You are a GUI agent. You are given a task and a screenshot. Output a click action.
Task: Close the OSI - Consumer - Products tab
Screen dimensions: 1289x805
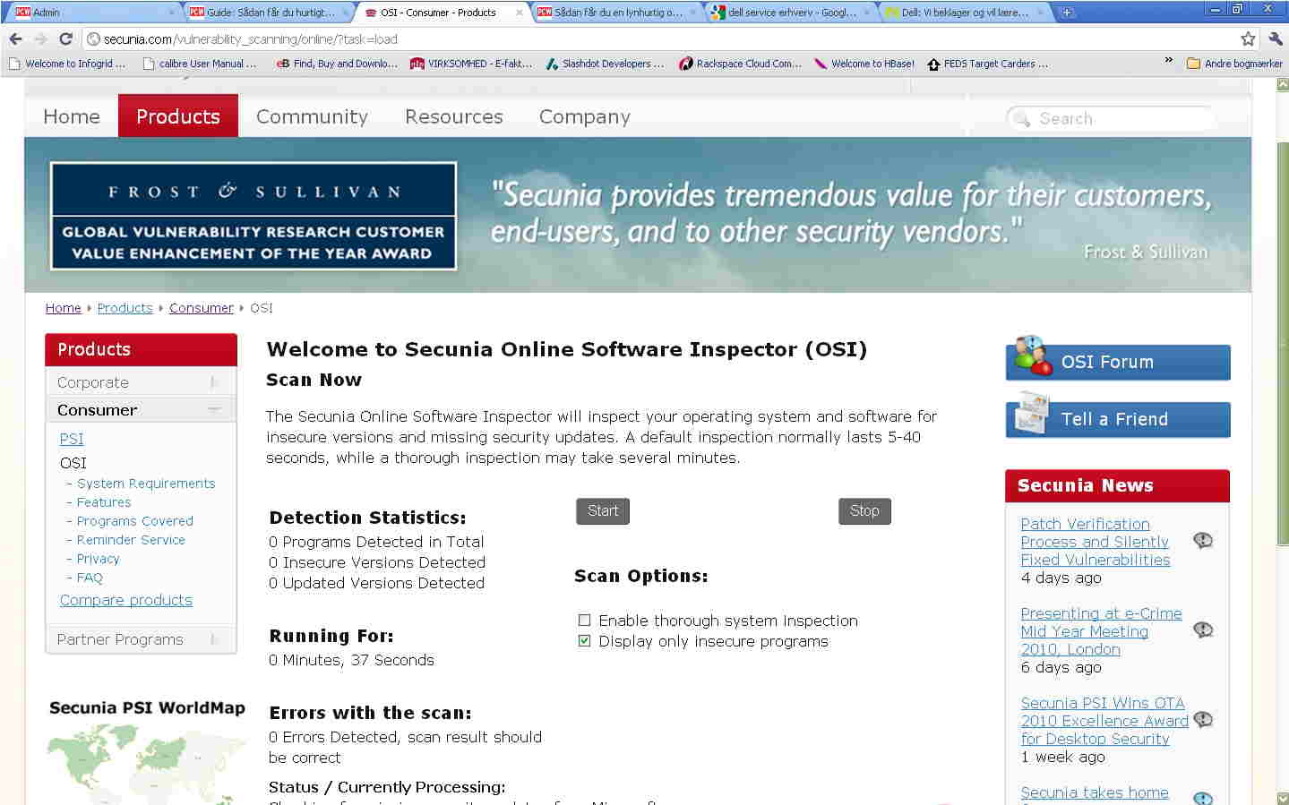(519, 13)
